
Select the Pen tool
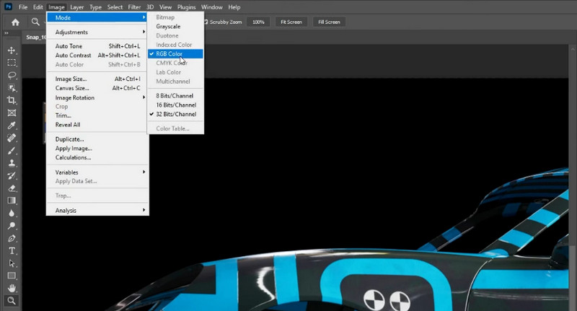(x=12, y=238)
